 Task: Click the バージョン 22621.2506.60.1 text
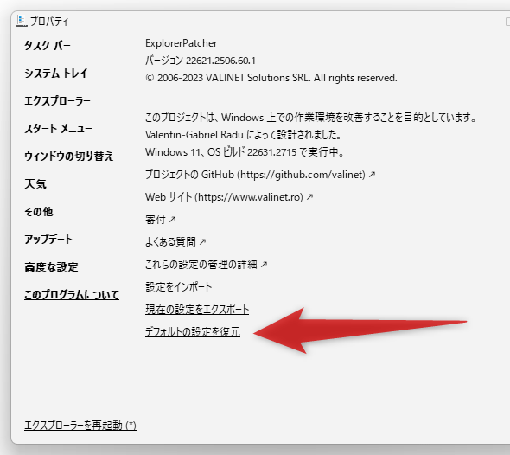click(x=201, y=61)
